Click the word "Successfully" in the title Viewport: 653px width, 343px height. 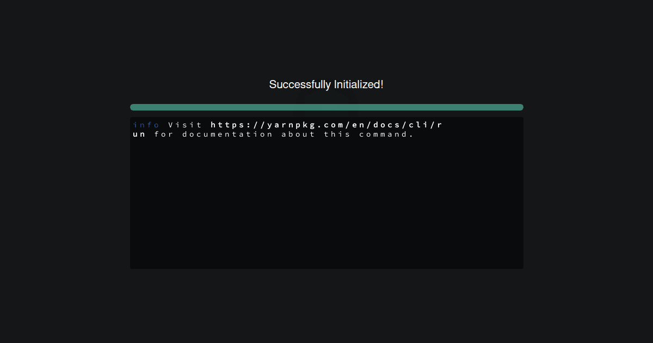[x=300, y=84]
